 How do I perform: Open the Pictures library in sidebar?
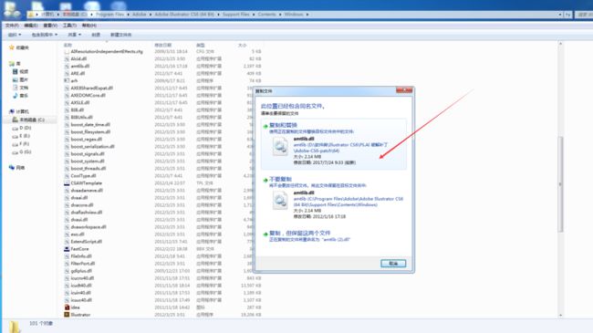[20, 80]
